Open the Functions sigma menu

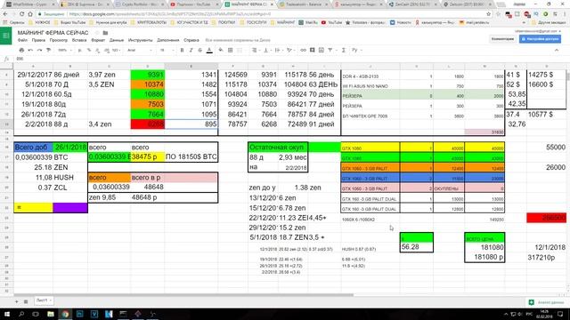point(344,50)
